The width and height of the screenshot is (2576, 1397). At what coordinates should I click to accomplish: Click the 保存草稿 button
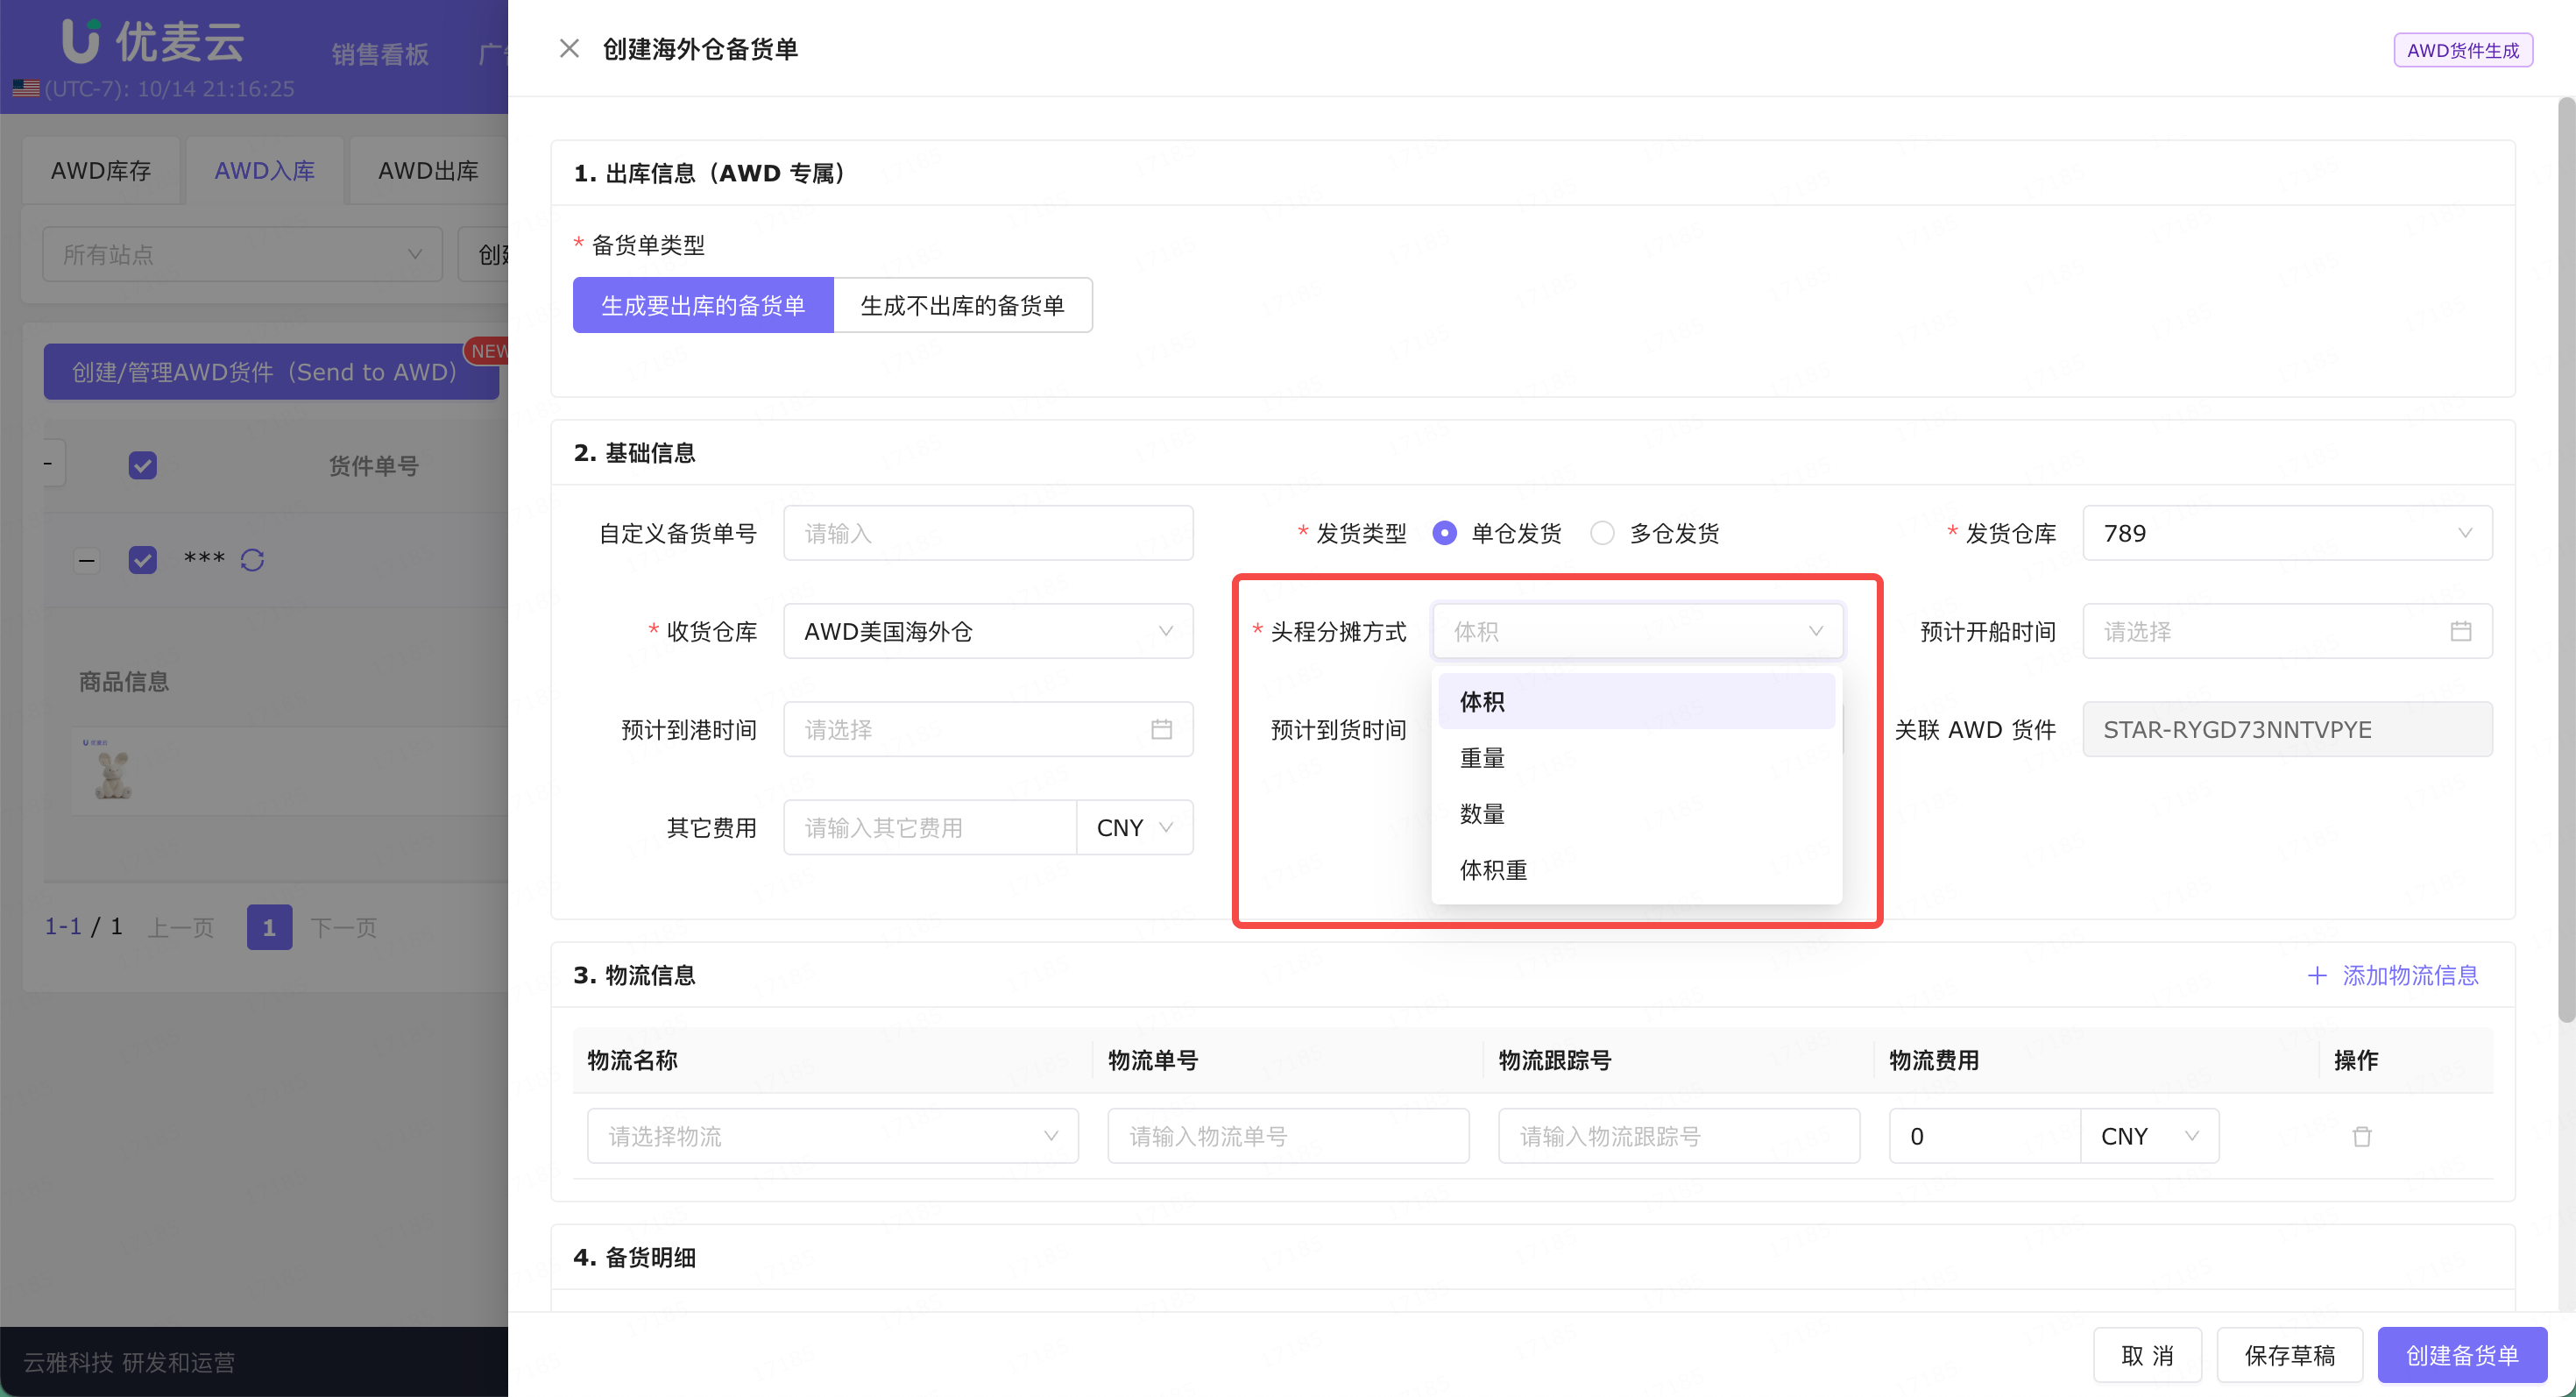[2289, 1355]
